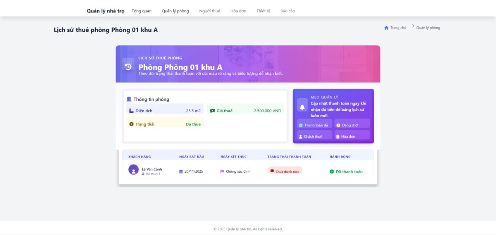Click the home icon next to Trang chủ breadcrumb
Viewport: 496px width, 235px height.
click(x=386, y=27)
